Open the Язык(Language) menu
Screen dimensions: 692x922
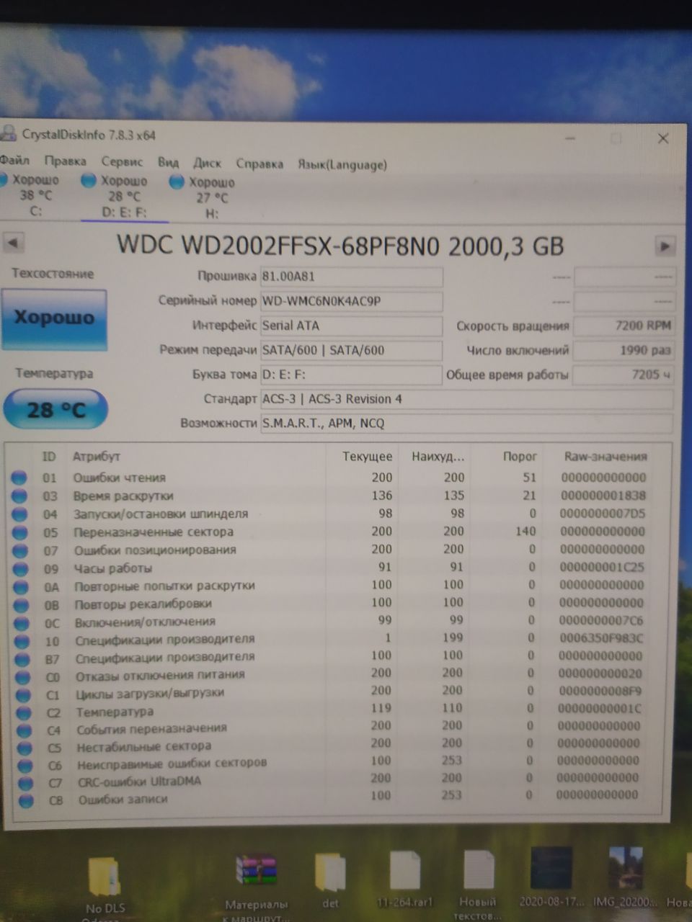342,165
